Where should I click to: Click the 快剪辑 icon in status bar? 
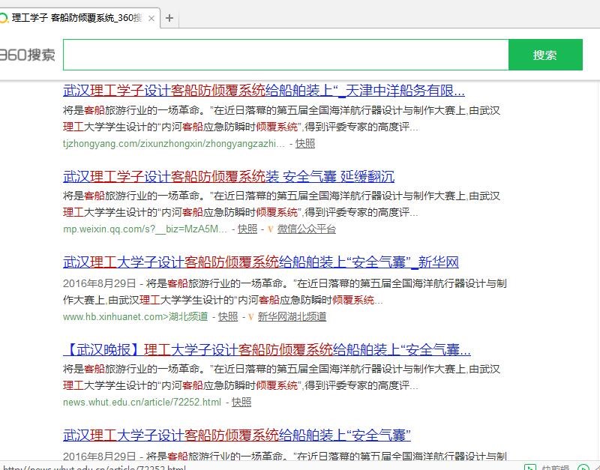530,467
